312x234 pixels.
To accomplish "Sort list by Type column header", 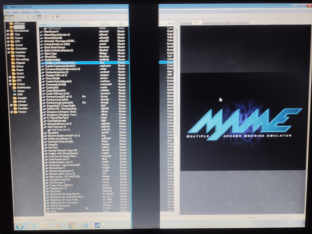I will [121, 24].
